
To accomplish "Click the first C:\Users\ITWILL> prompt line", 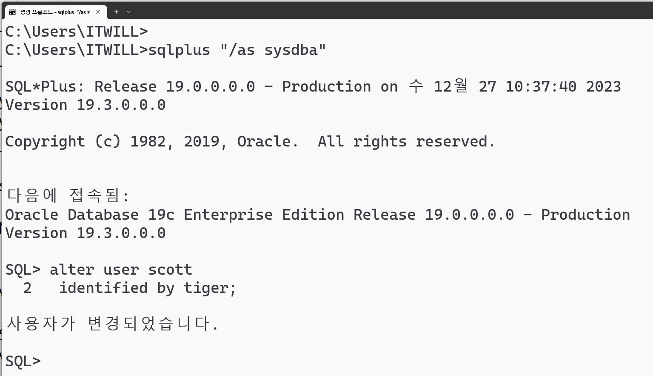I will pyautogui.click(x=77, y=32).
